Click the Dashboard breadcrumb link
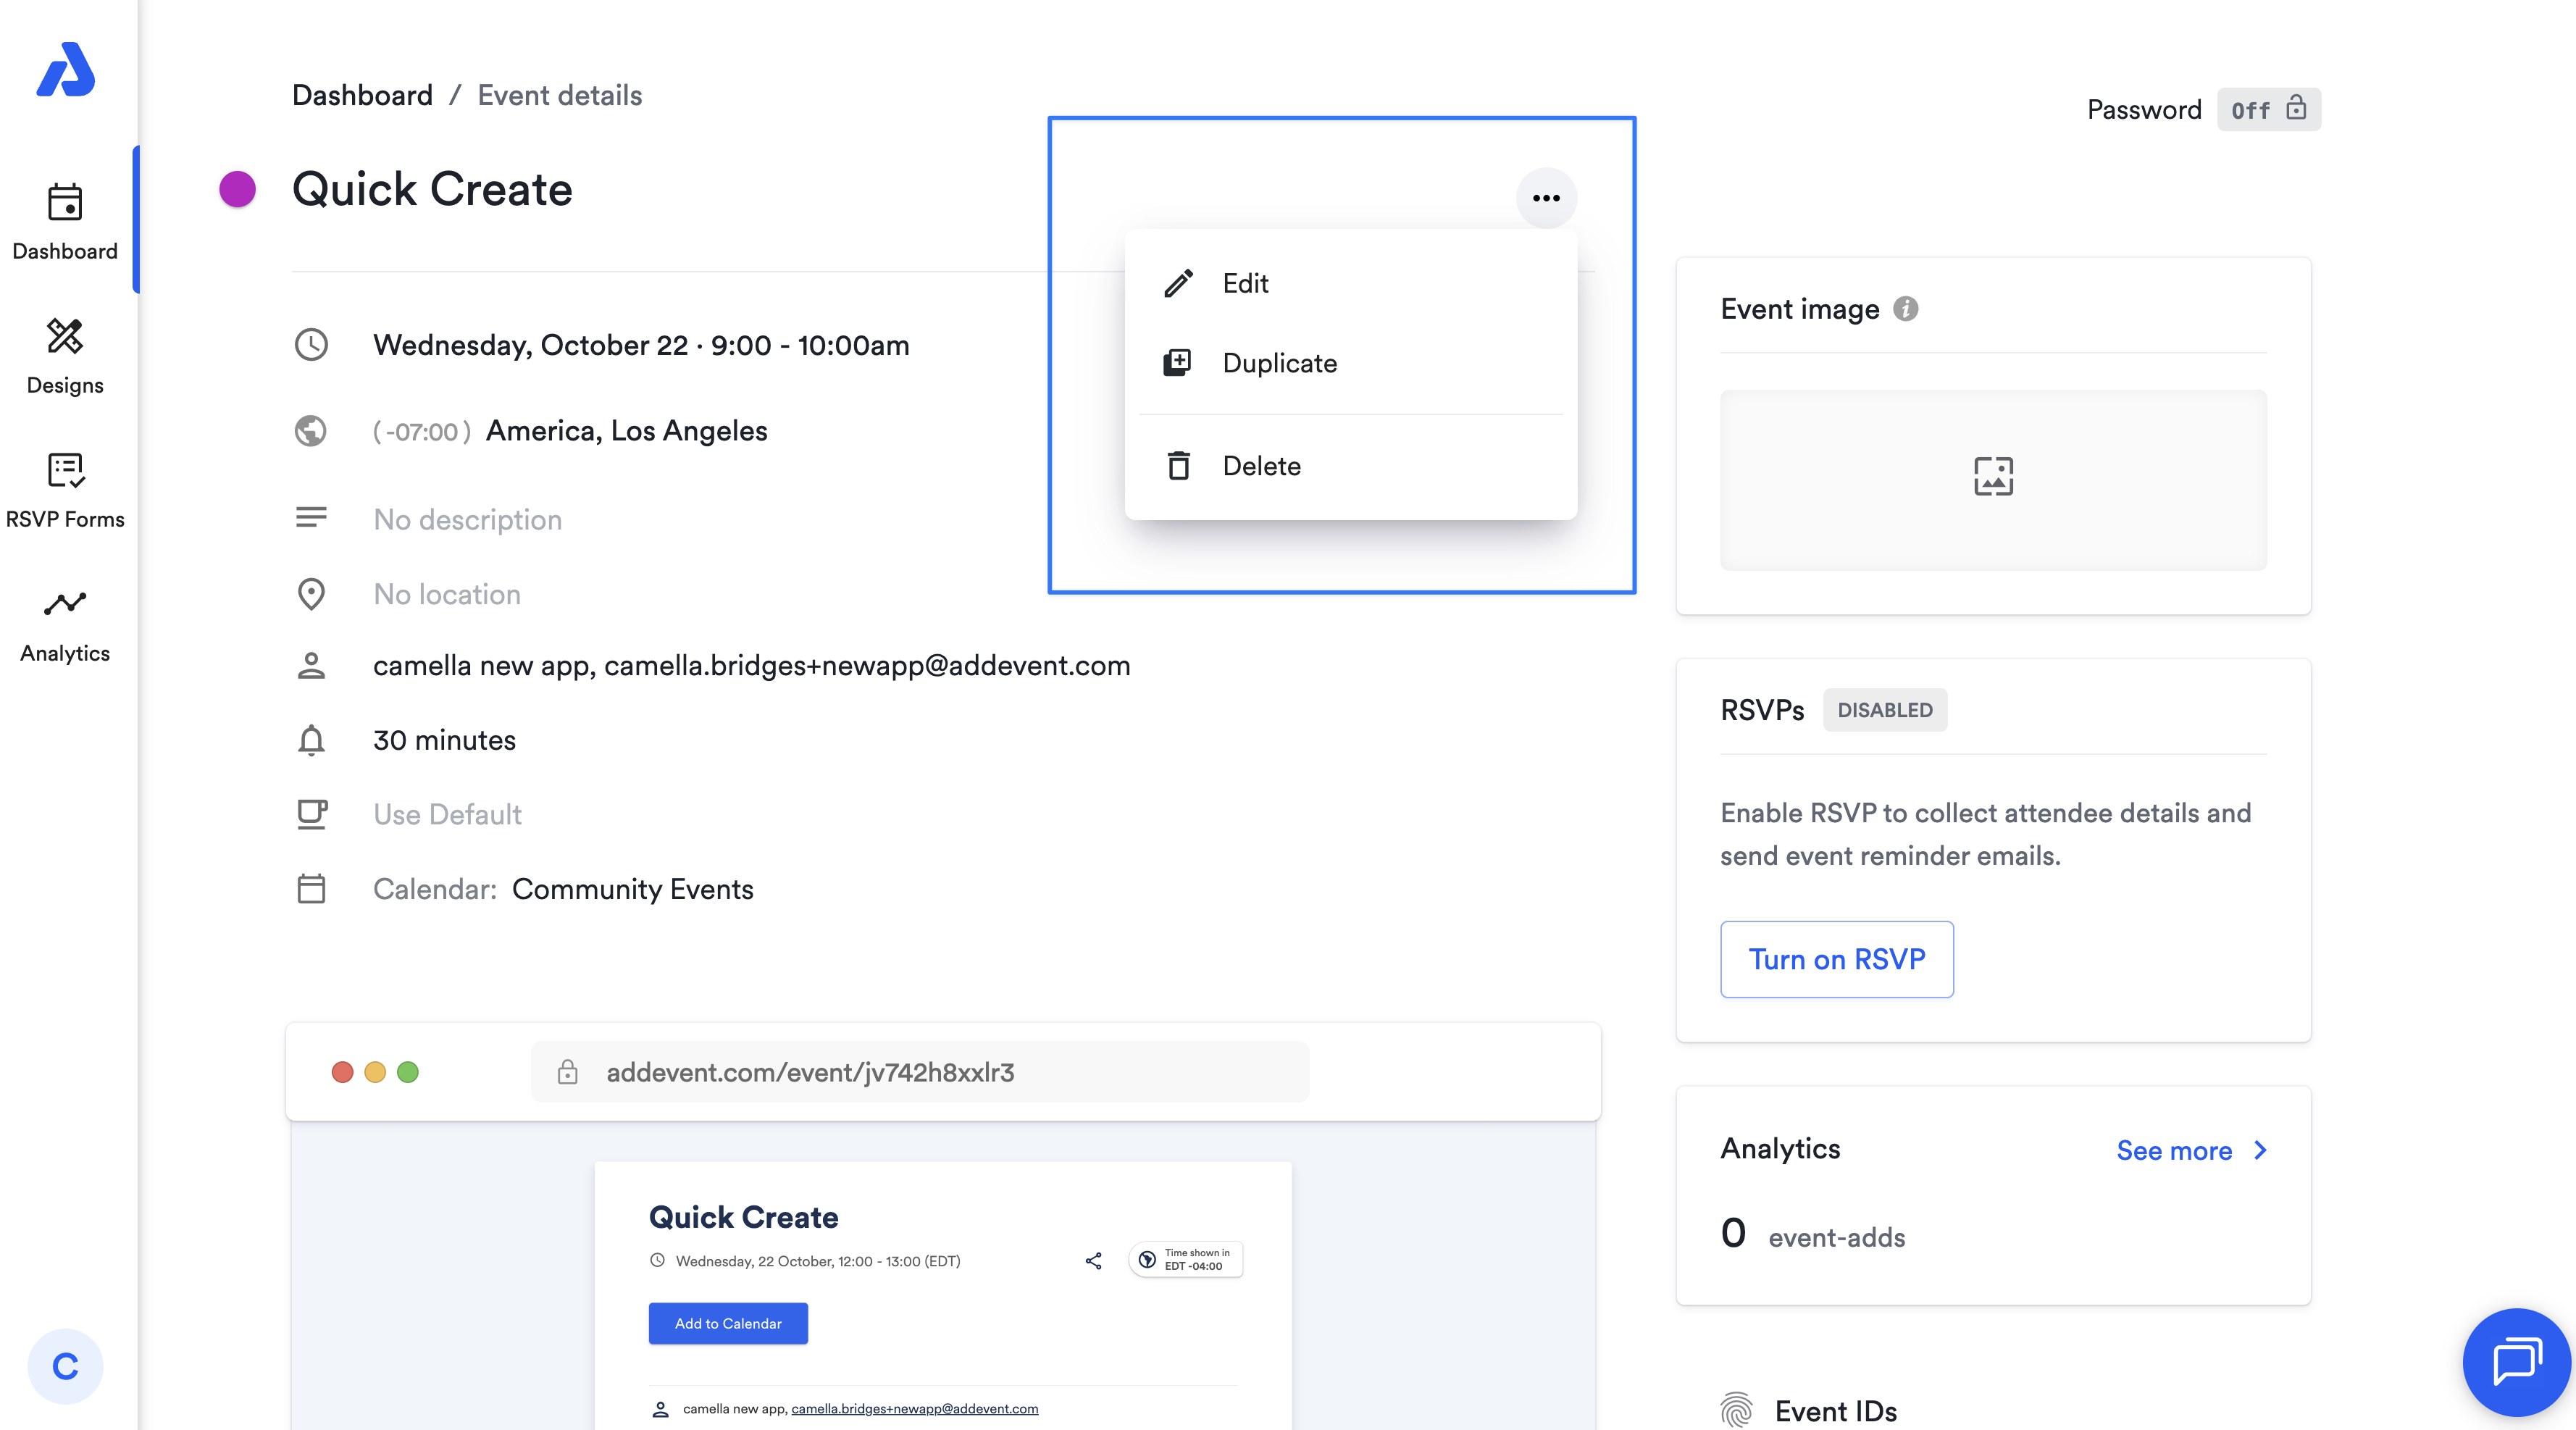 [x=362, y=95]
